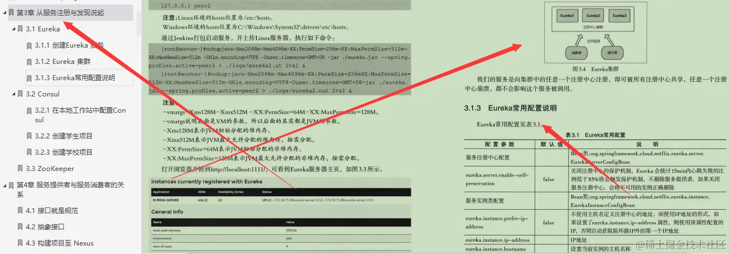This screenshot has width=729, height=254.
Task: Click the bookmark icon beside 3.2 Consul
Action: point(20,94)
